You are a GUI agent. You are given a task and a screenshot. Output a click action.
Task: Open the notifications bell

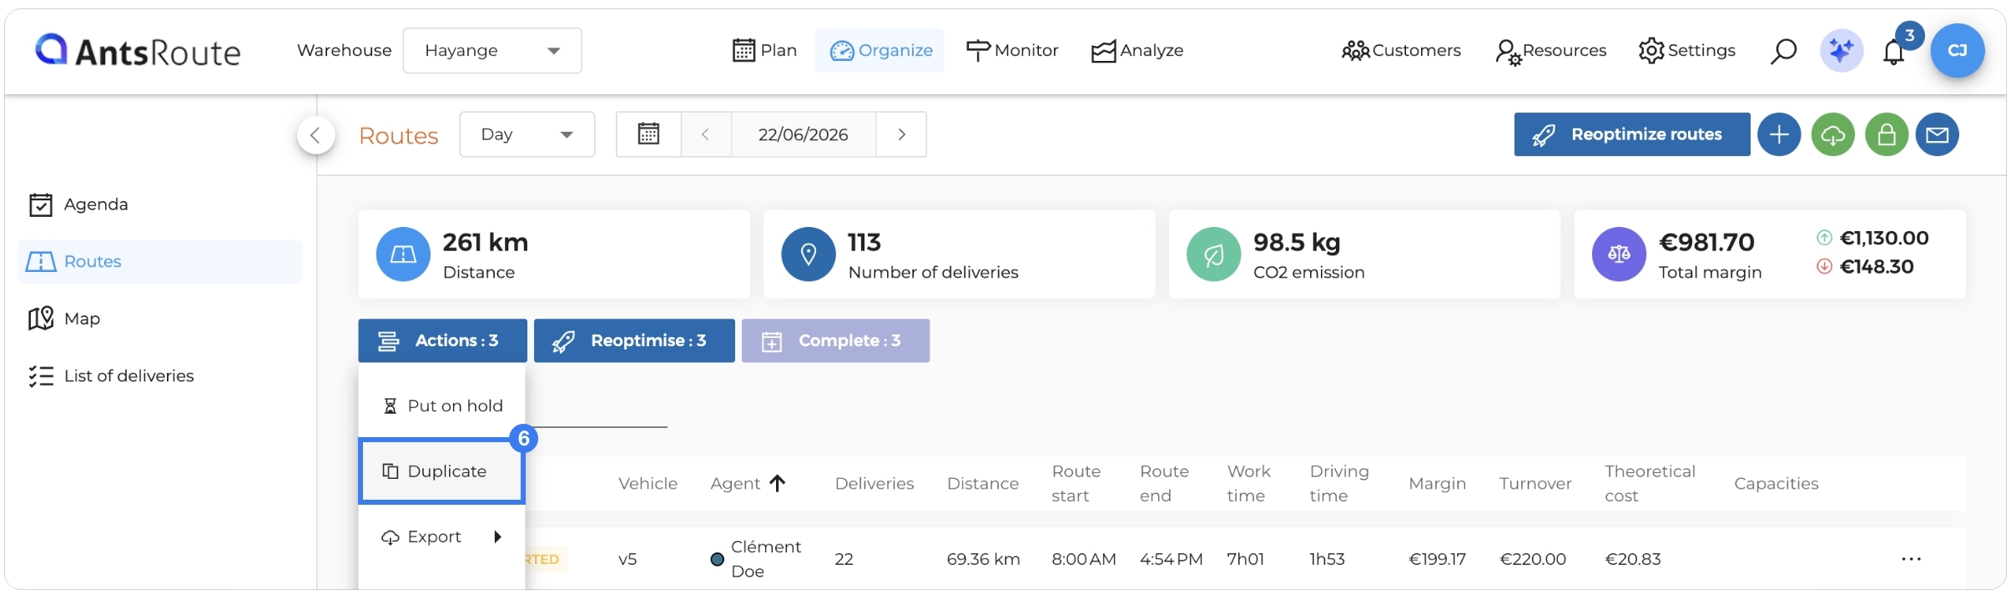point(1893,52)
